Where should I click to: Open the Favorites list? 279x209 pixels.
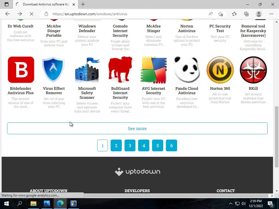click(x=234, y=14)
